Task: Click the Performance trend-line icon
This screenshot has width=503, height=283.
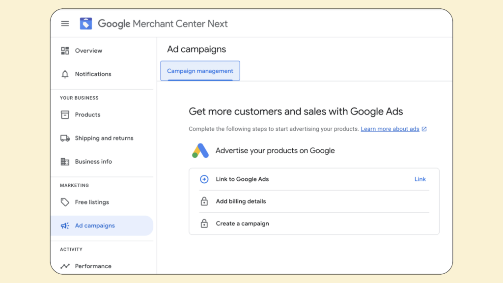Action: [x=65, y=266]
